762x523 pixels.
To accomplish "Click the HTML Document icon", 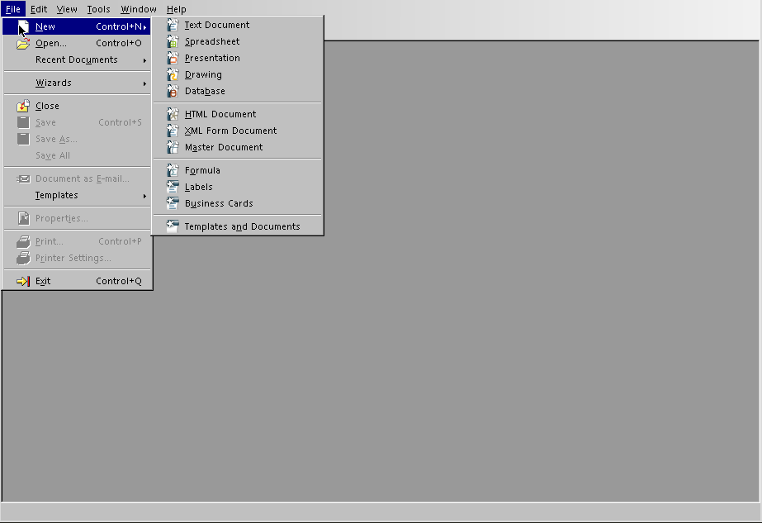I will (x=173, y=114).
